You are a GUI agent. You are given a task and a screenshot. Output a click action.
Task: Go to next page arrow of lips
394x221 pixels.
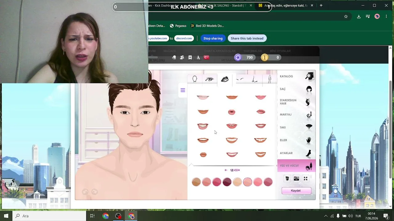coord(239,170)
